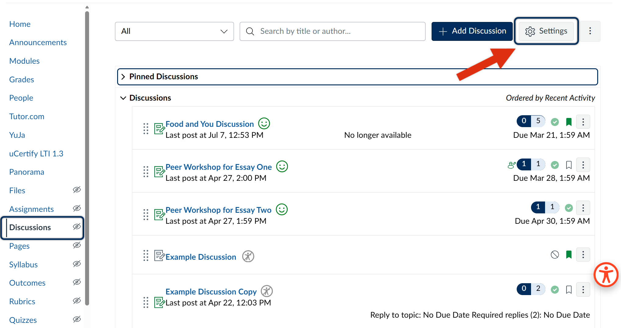Grab drag handle for Example Discussion
621x328 pixels.
pos(146,255)
